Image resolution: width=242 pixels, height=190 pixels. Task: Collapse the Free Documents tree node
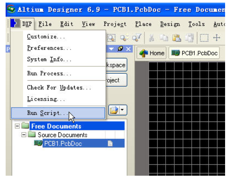click(x=17, y=126)
